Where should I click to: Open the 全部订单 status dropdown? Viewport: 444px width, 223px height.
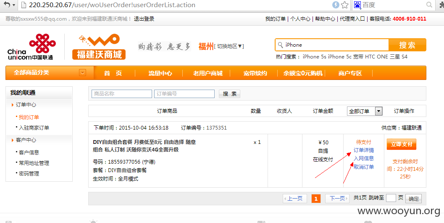point(365,111)
